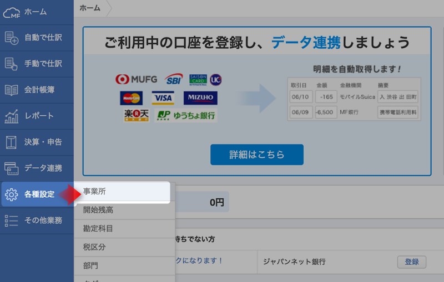Click the 06/09 date cell
This screenshot has width=444, height=282.
pos(301,112)
